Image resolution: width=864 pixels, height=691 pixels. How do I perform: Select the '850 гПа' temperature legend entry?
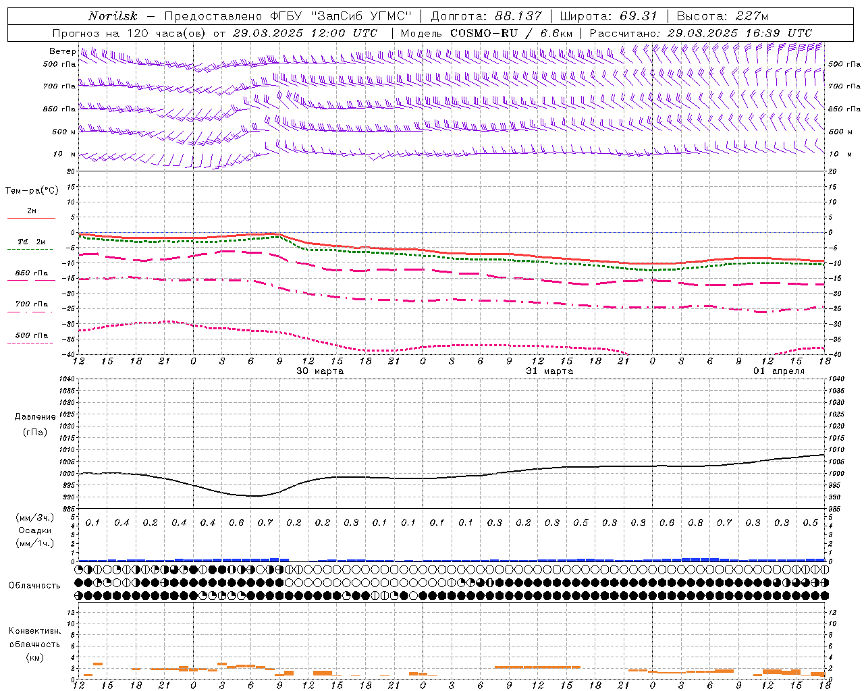click(31, 273)
